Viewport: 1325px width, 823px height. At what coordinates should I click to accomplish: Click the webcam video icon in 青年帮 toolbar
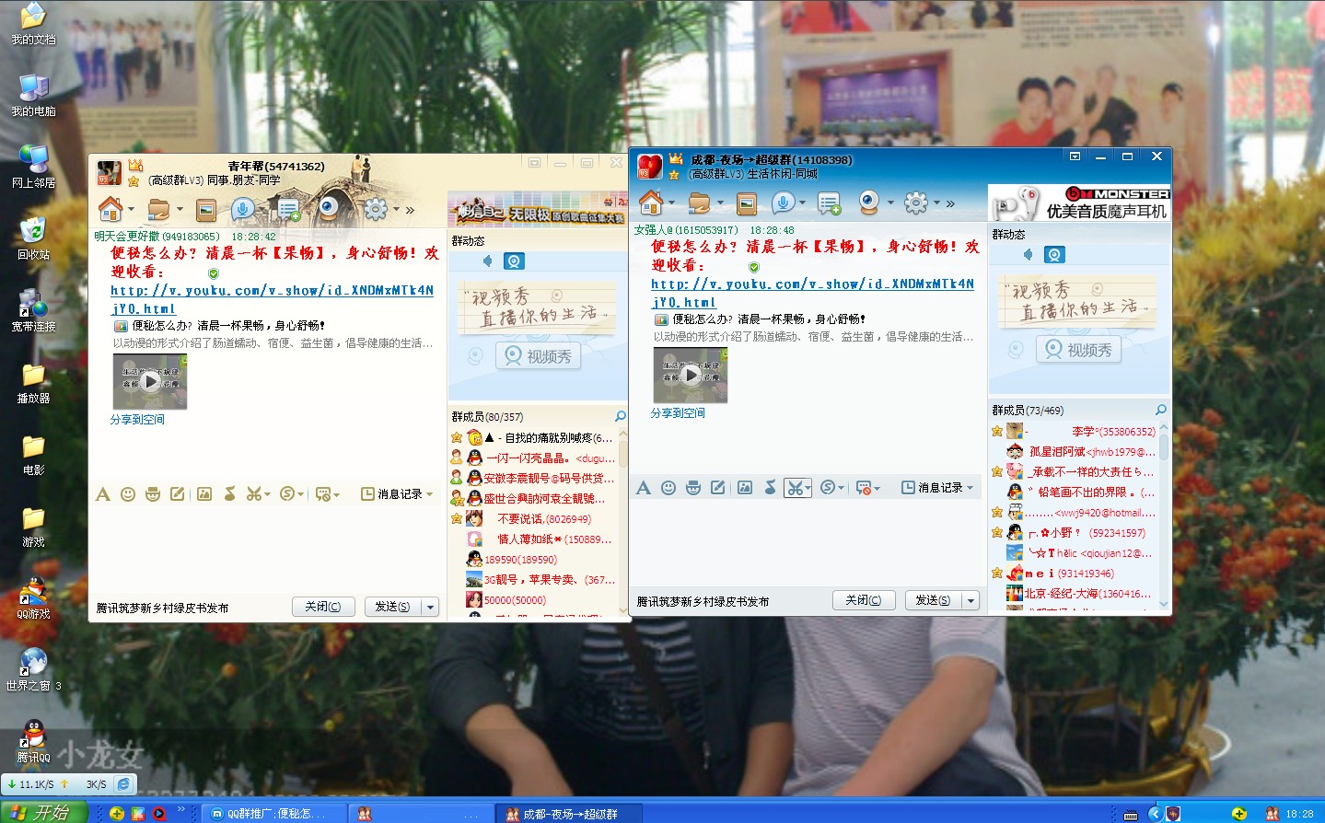click(x=329, y=209)
